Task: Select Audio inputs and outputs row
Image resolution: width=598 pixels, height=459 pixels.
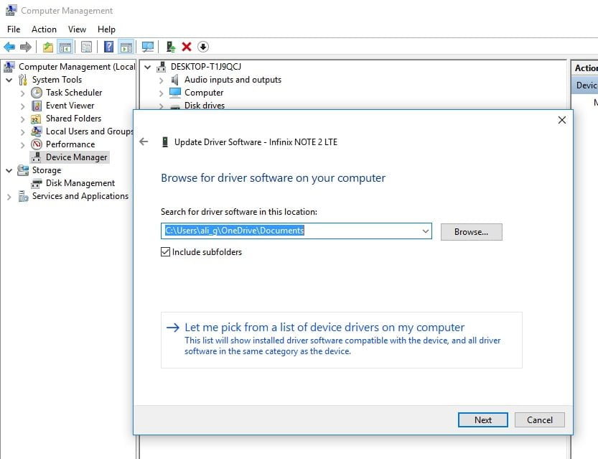Action: click(x=233, y=80)
